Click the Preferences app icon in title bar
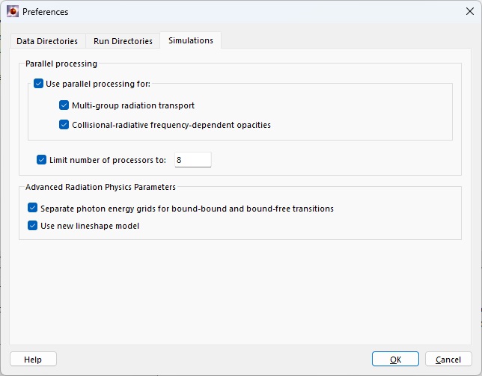 click(x=12, y=12)
